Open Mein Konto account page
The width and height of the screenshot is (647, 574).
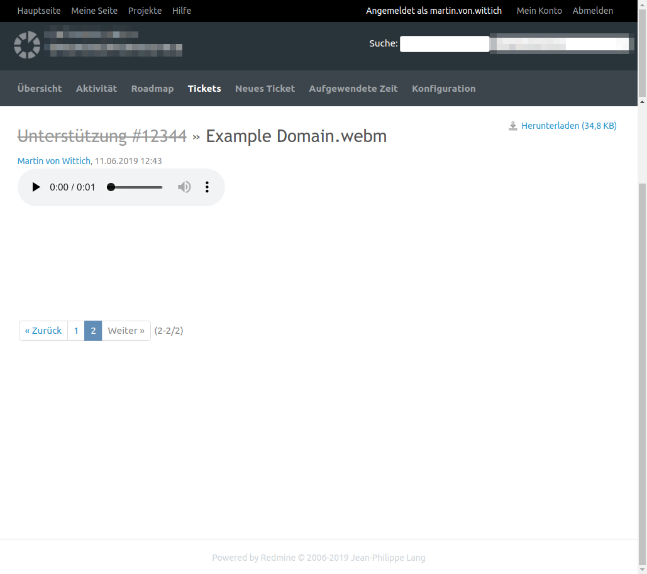click(x=539, y=11)
